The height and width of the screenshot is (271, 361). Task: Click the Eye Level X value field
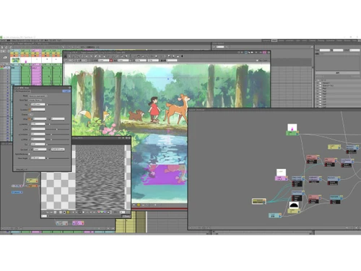pyautogui.click(x=40, y=150)
